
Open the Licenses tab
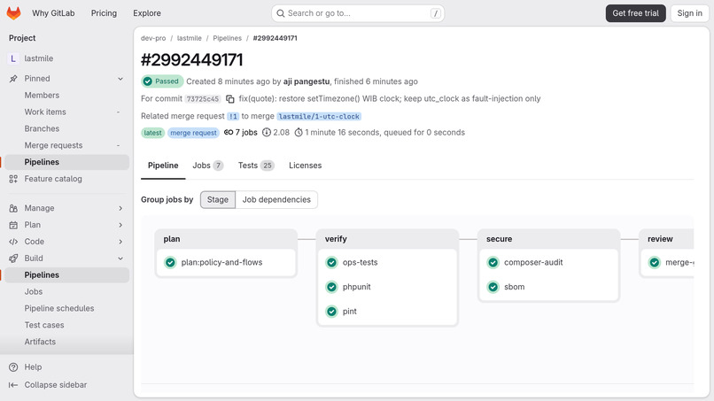pyautogui.click(x=305, y=166)
